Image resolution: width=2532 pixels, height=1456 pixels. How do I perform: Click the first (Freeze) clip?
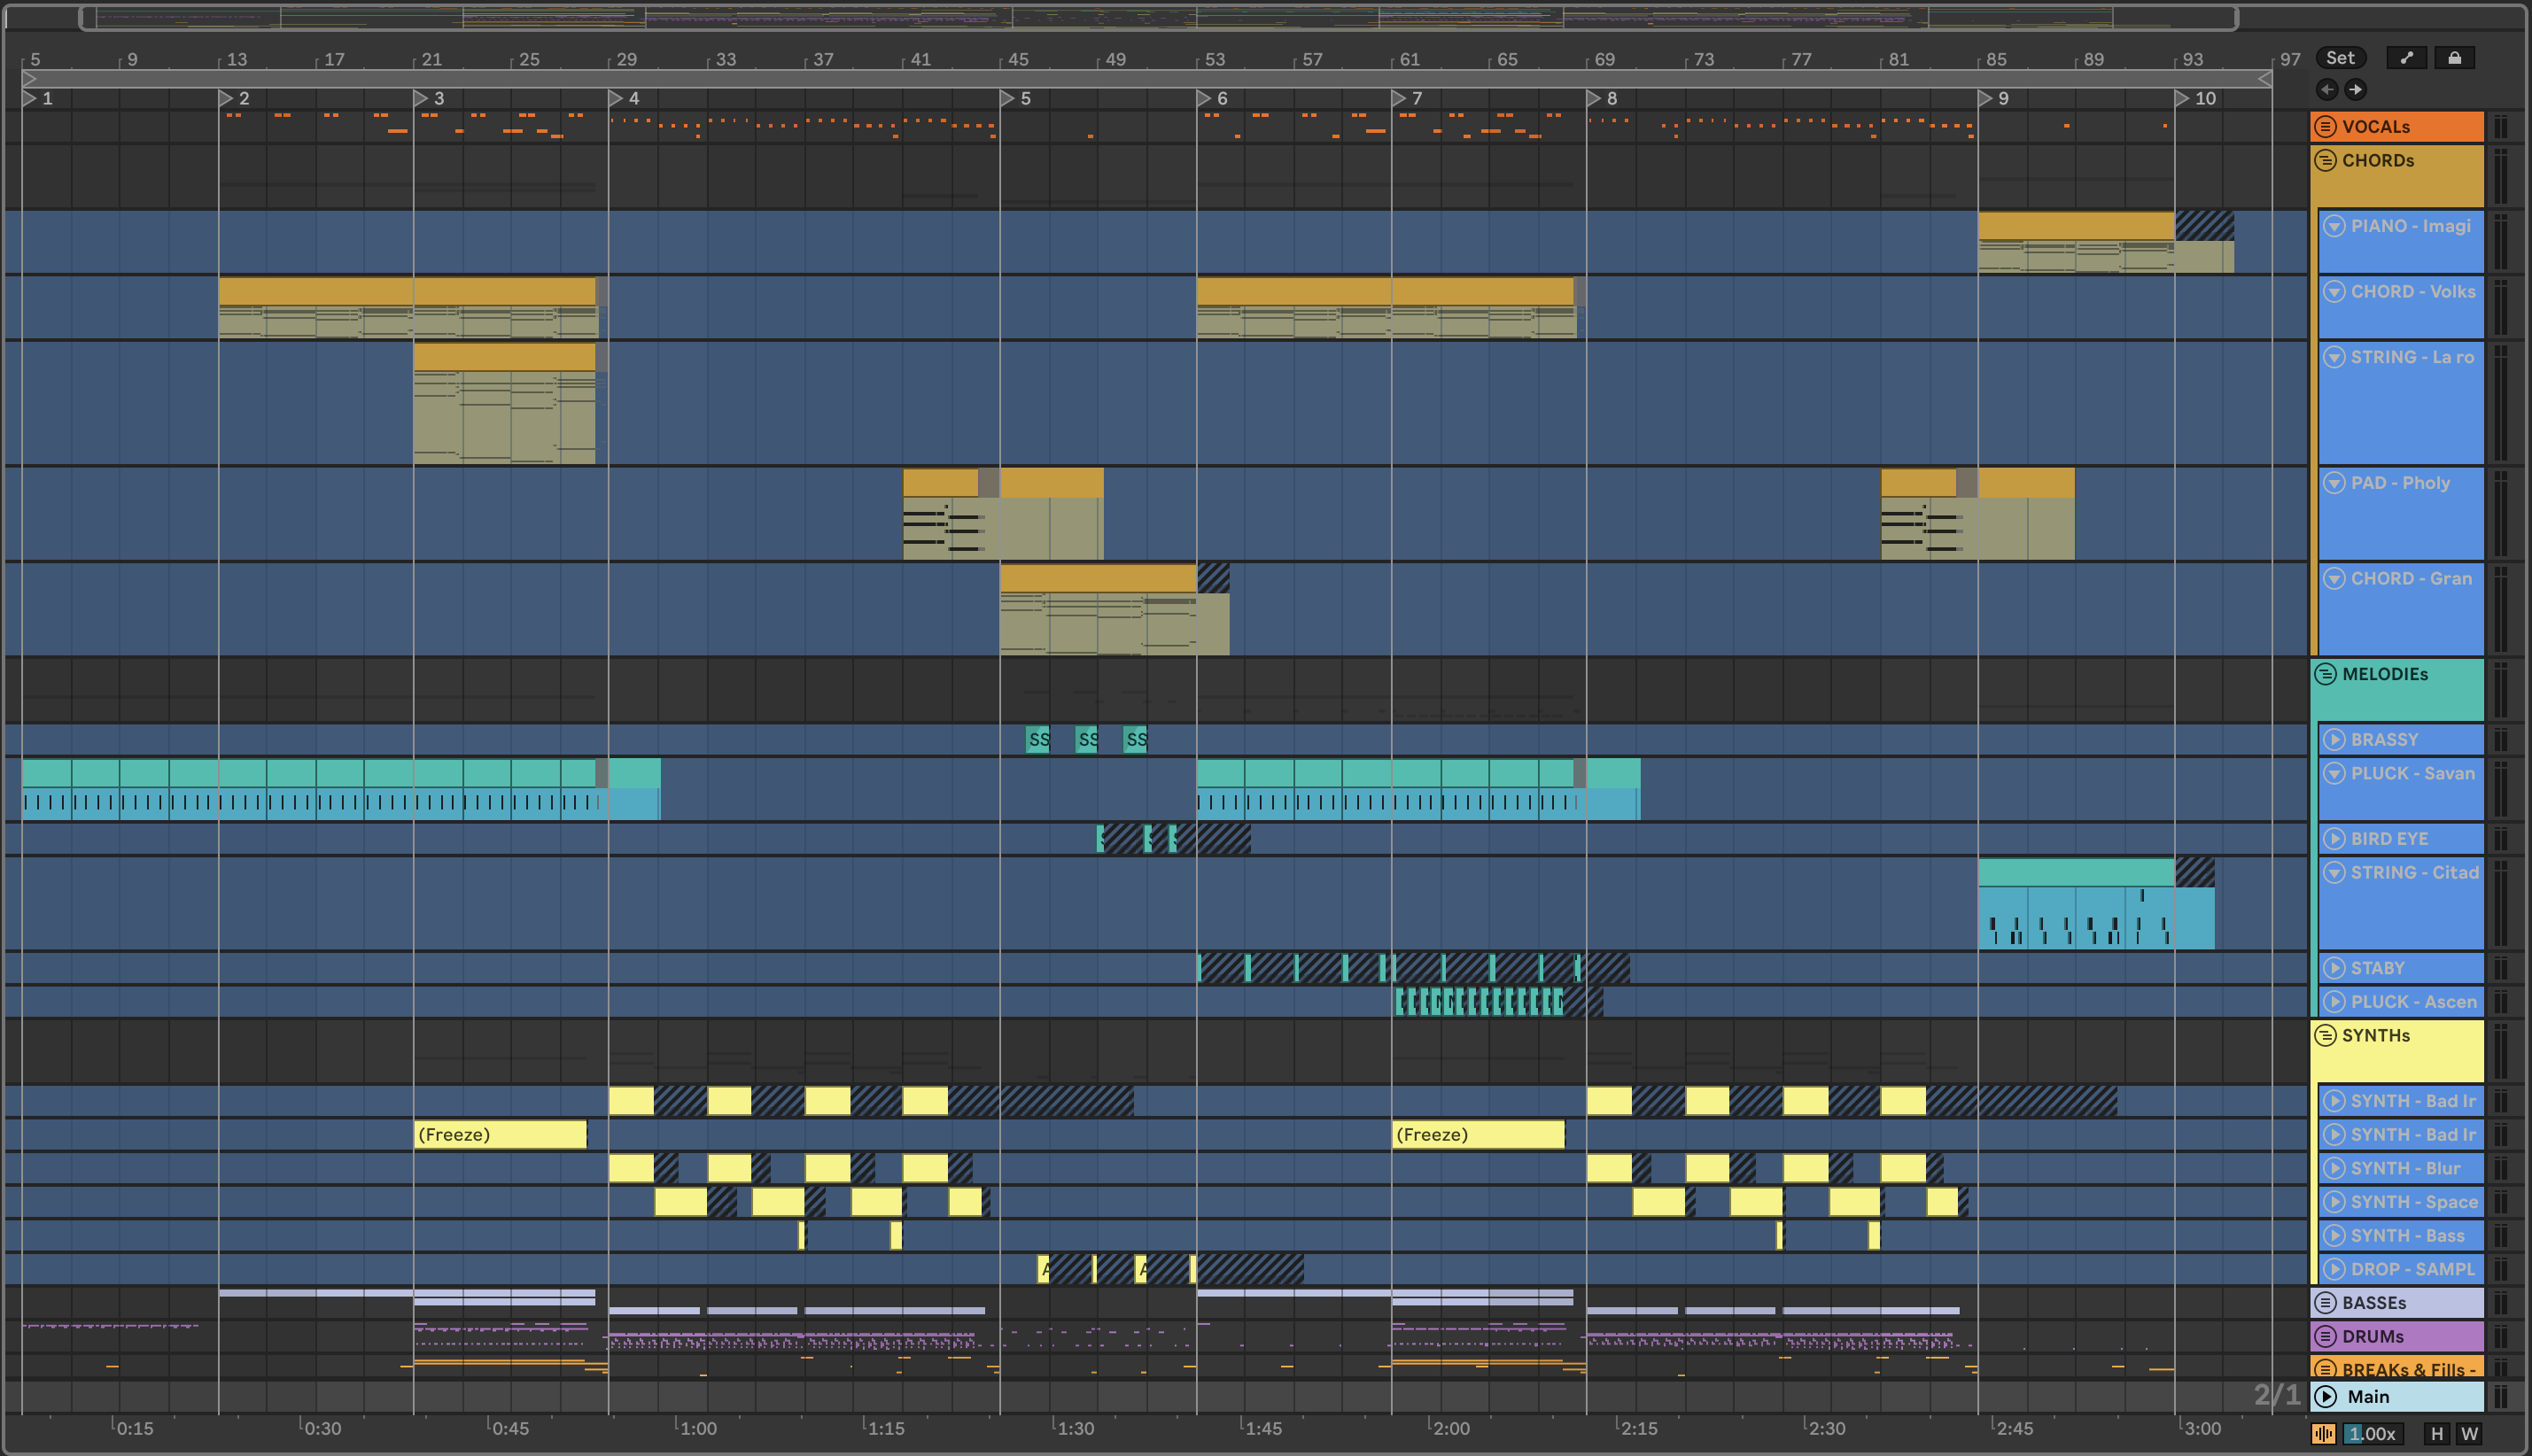pyautogui.click(x=500, y=1134)
